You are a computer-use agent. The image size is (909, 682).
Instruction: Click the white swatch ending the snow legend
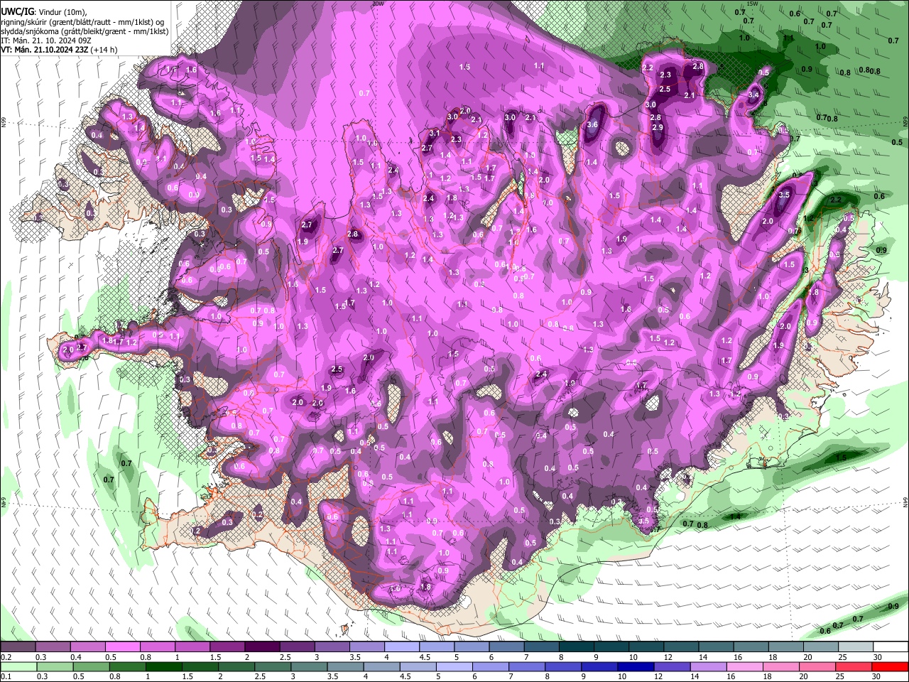(x=891, y=647)
